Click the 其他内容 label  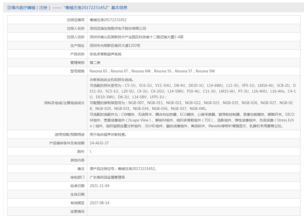(77, 160)
